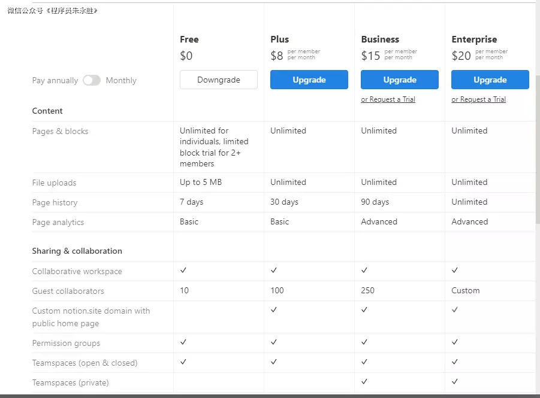The image size is (540, 398).
Task: Upgrade to the Enterprise plan
Action: [x=490, y=80]
